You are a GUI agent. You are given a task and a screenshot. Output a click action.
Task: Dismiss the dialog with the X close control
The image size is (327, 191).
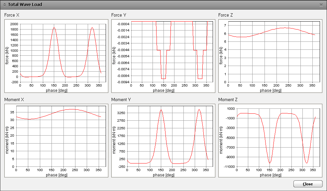320,5
